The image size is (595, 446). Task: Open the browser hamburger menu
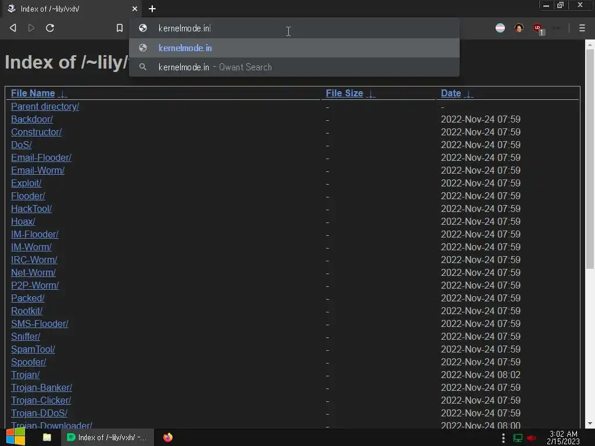click(x=582, y=28)
